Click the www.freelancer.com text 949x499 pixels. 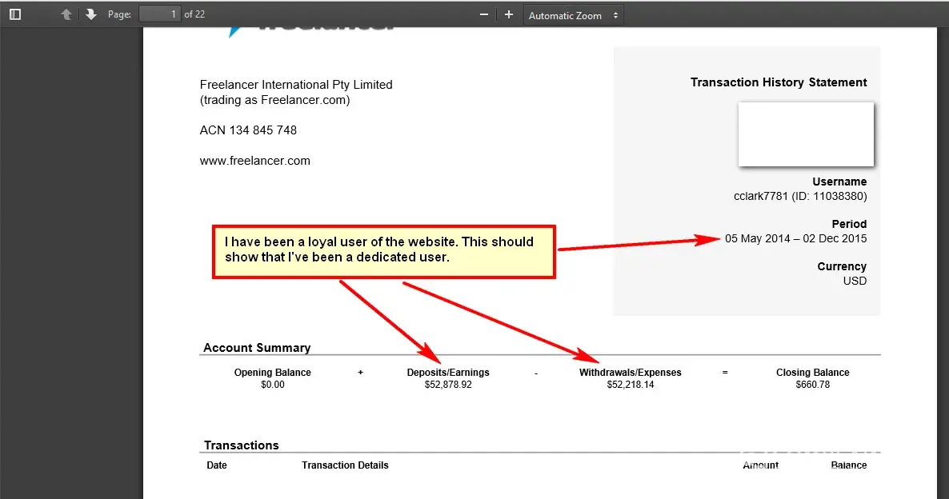point(254,161)
